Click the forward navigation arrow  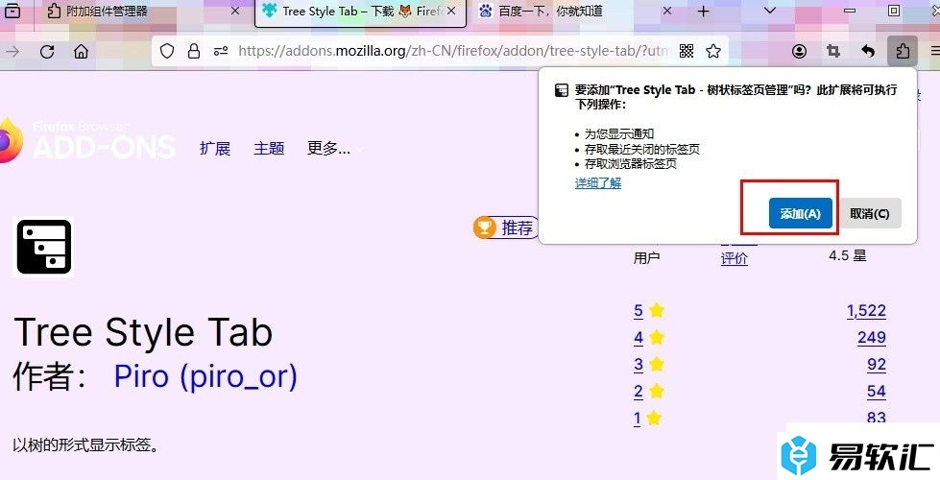point(12,52)
